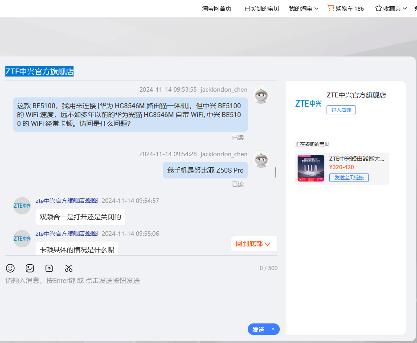
Task: Click jacklondon_chen avatar on 09:54:28 message
Action: [261, 159]
